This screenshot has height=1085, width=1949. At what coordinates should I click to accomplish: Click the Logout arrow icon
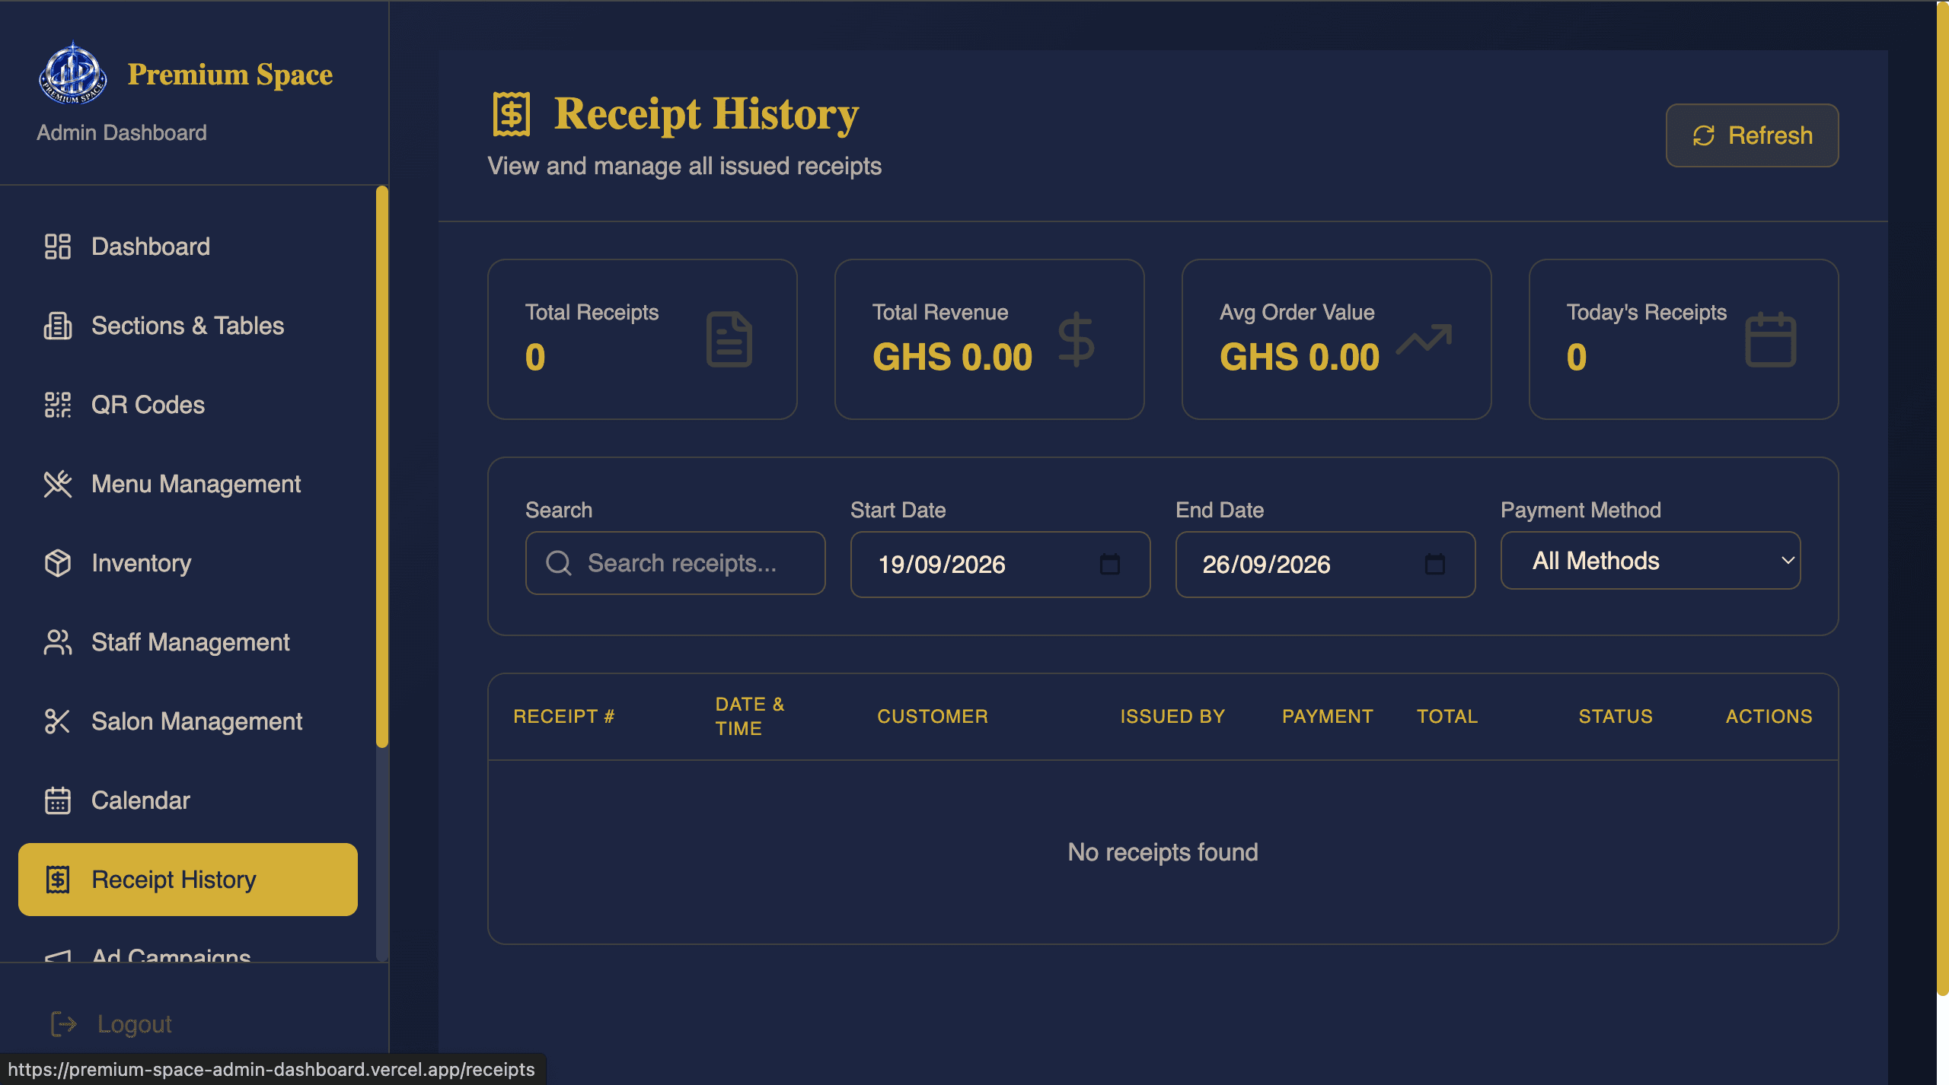(x=64, y=1024)
